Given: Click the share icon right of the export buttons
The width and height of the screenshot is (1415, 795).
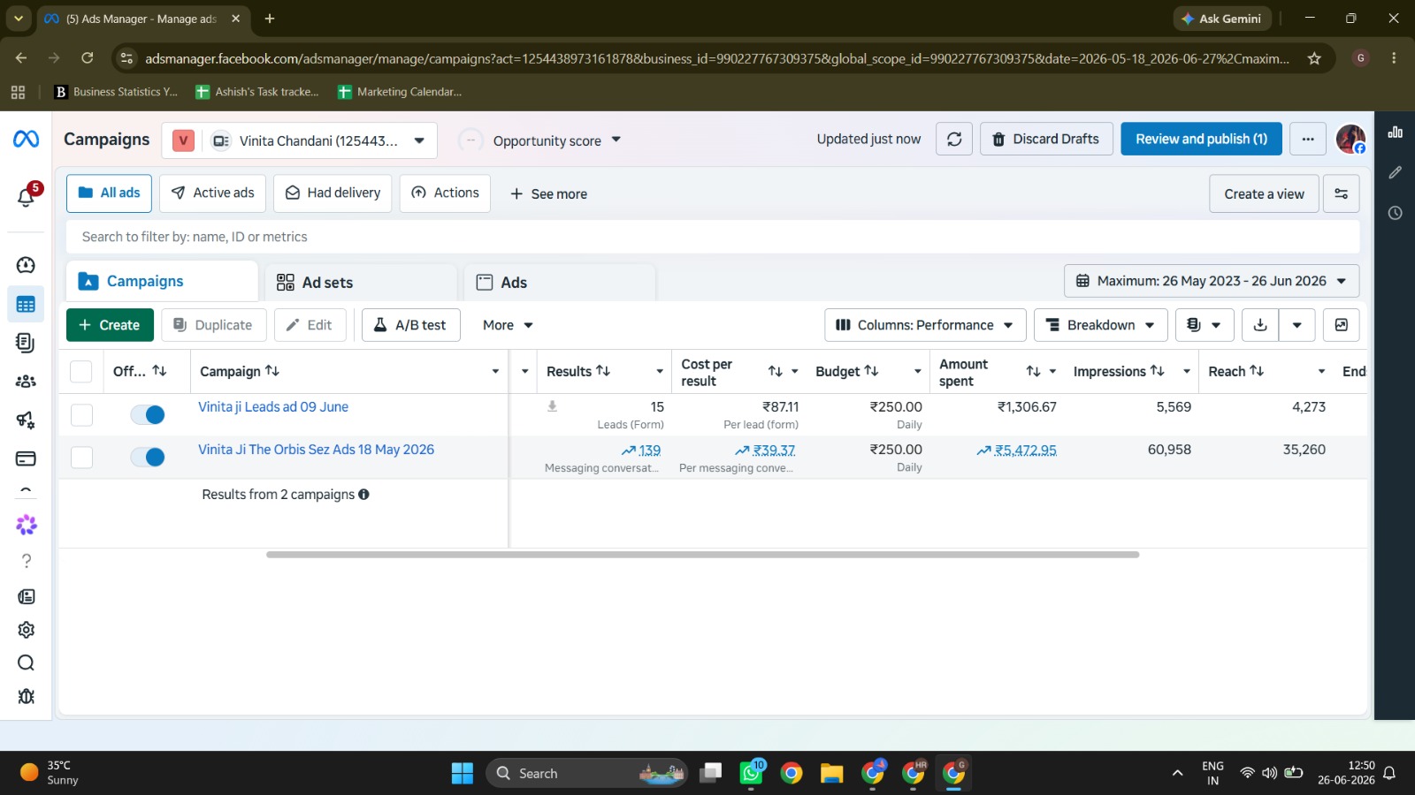Looking at the screenshot, I should [x=1342, y=325].
